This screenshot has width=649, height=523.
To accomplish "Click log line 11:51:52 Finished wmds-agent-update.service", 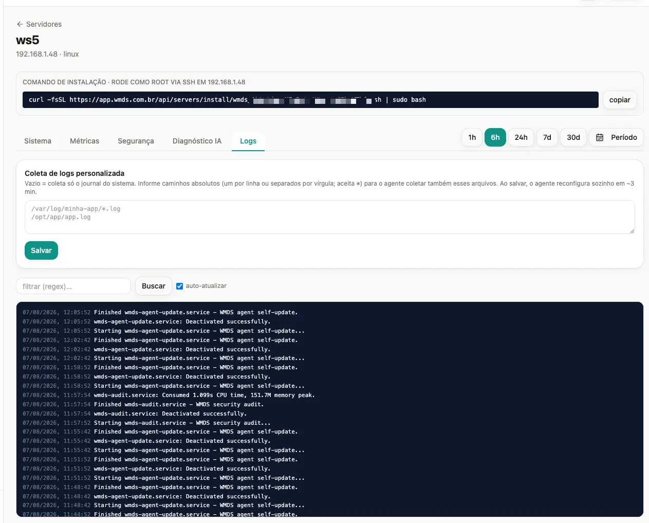I will (160, 459).
